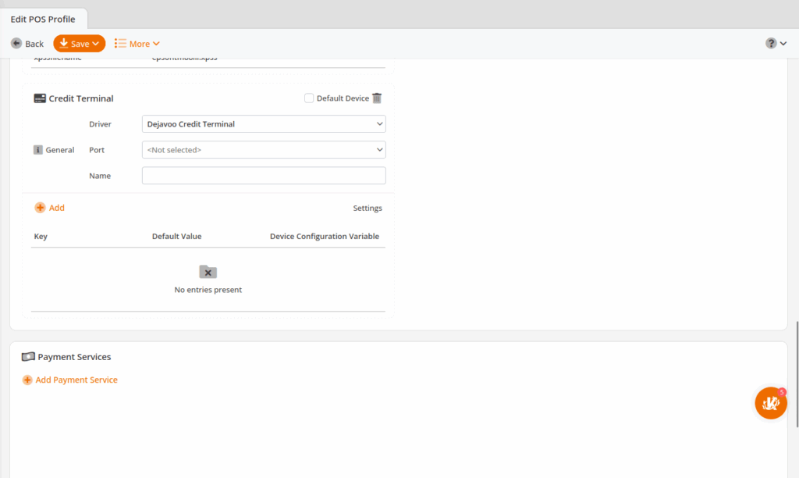The image size is (799, 478).
Task: Click the orange plus Add icon
Action: pos(40,208)
